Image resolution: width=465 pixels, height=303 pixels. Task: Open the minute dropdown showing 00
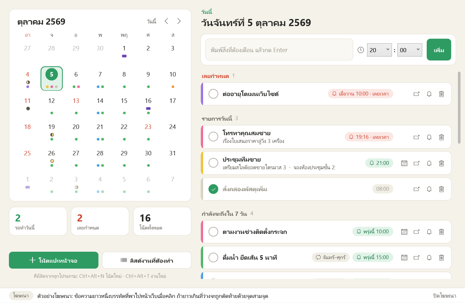tap(409, 50)
